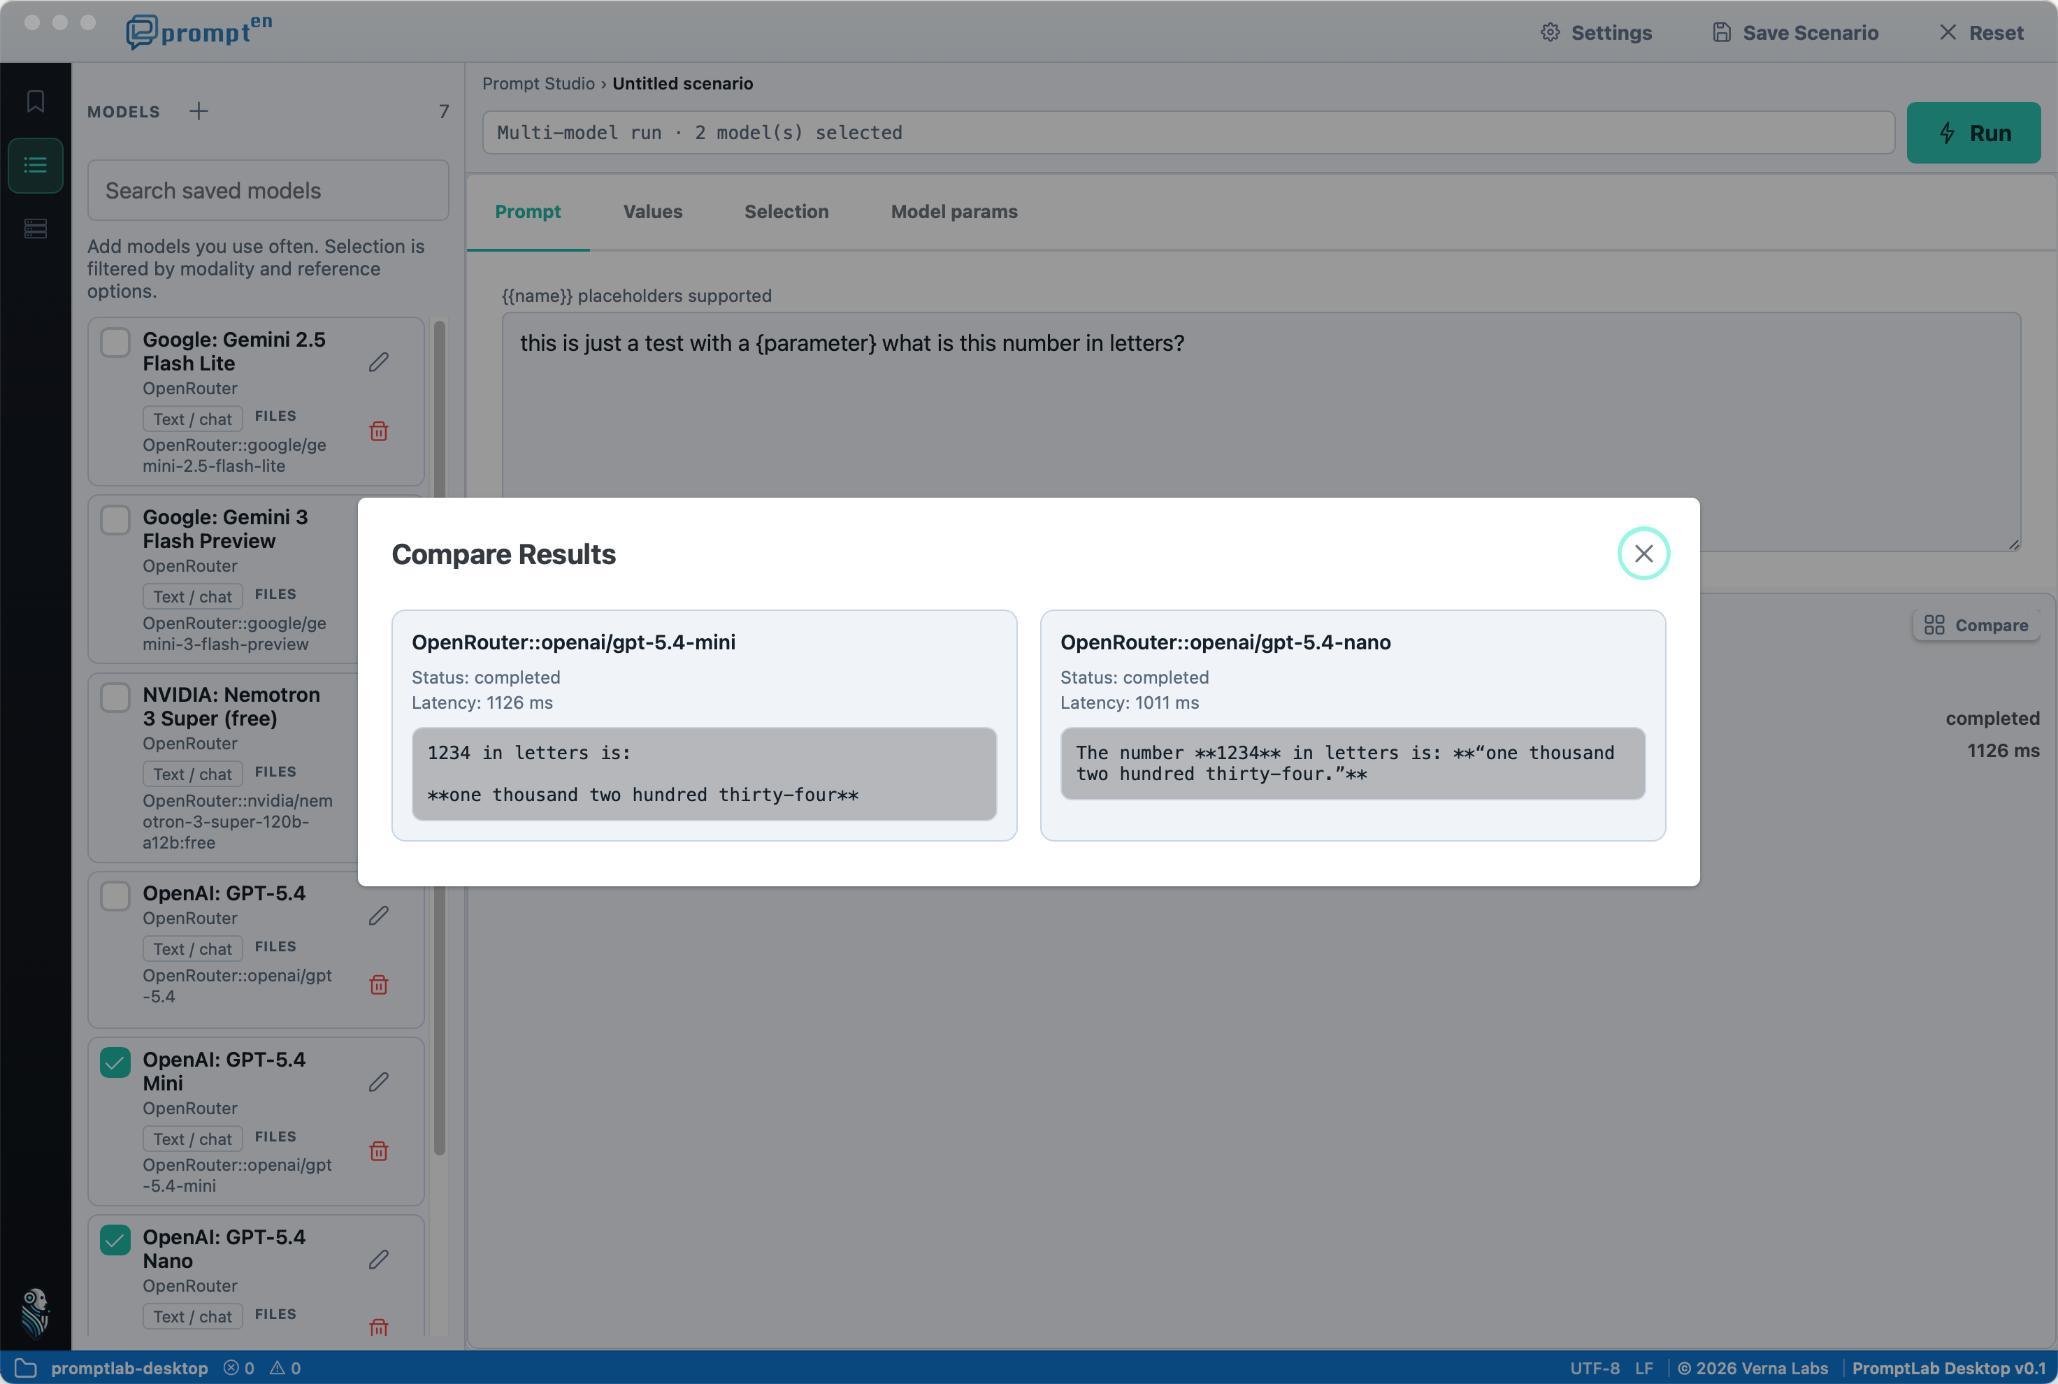Screen dimensions: 2058x1384
Task: Click the Compare button
Action: 1976,625
